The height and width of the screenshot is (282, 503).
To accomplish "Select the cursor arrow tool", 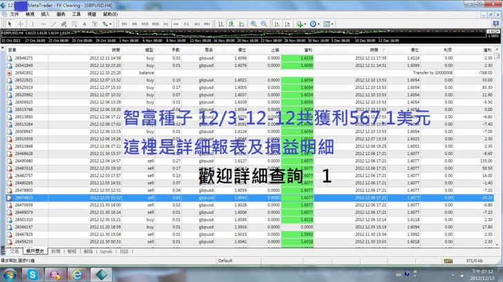I will (9, 24).
